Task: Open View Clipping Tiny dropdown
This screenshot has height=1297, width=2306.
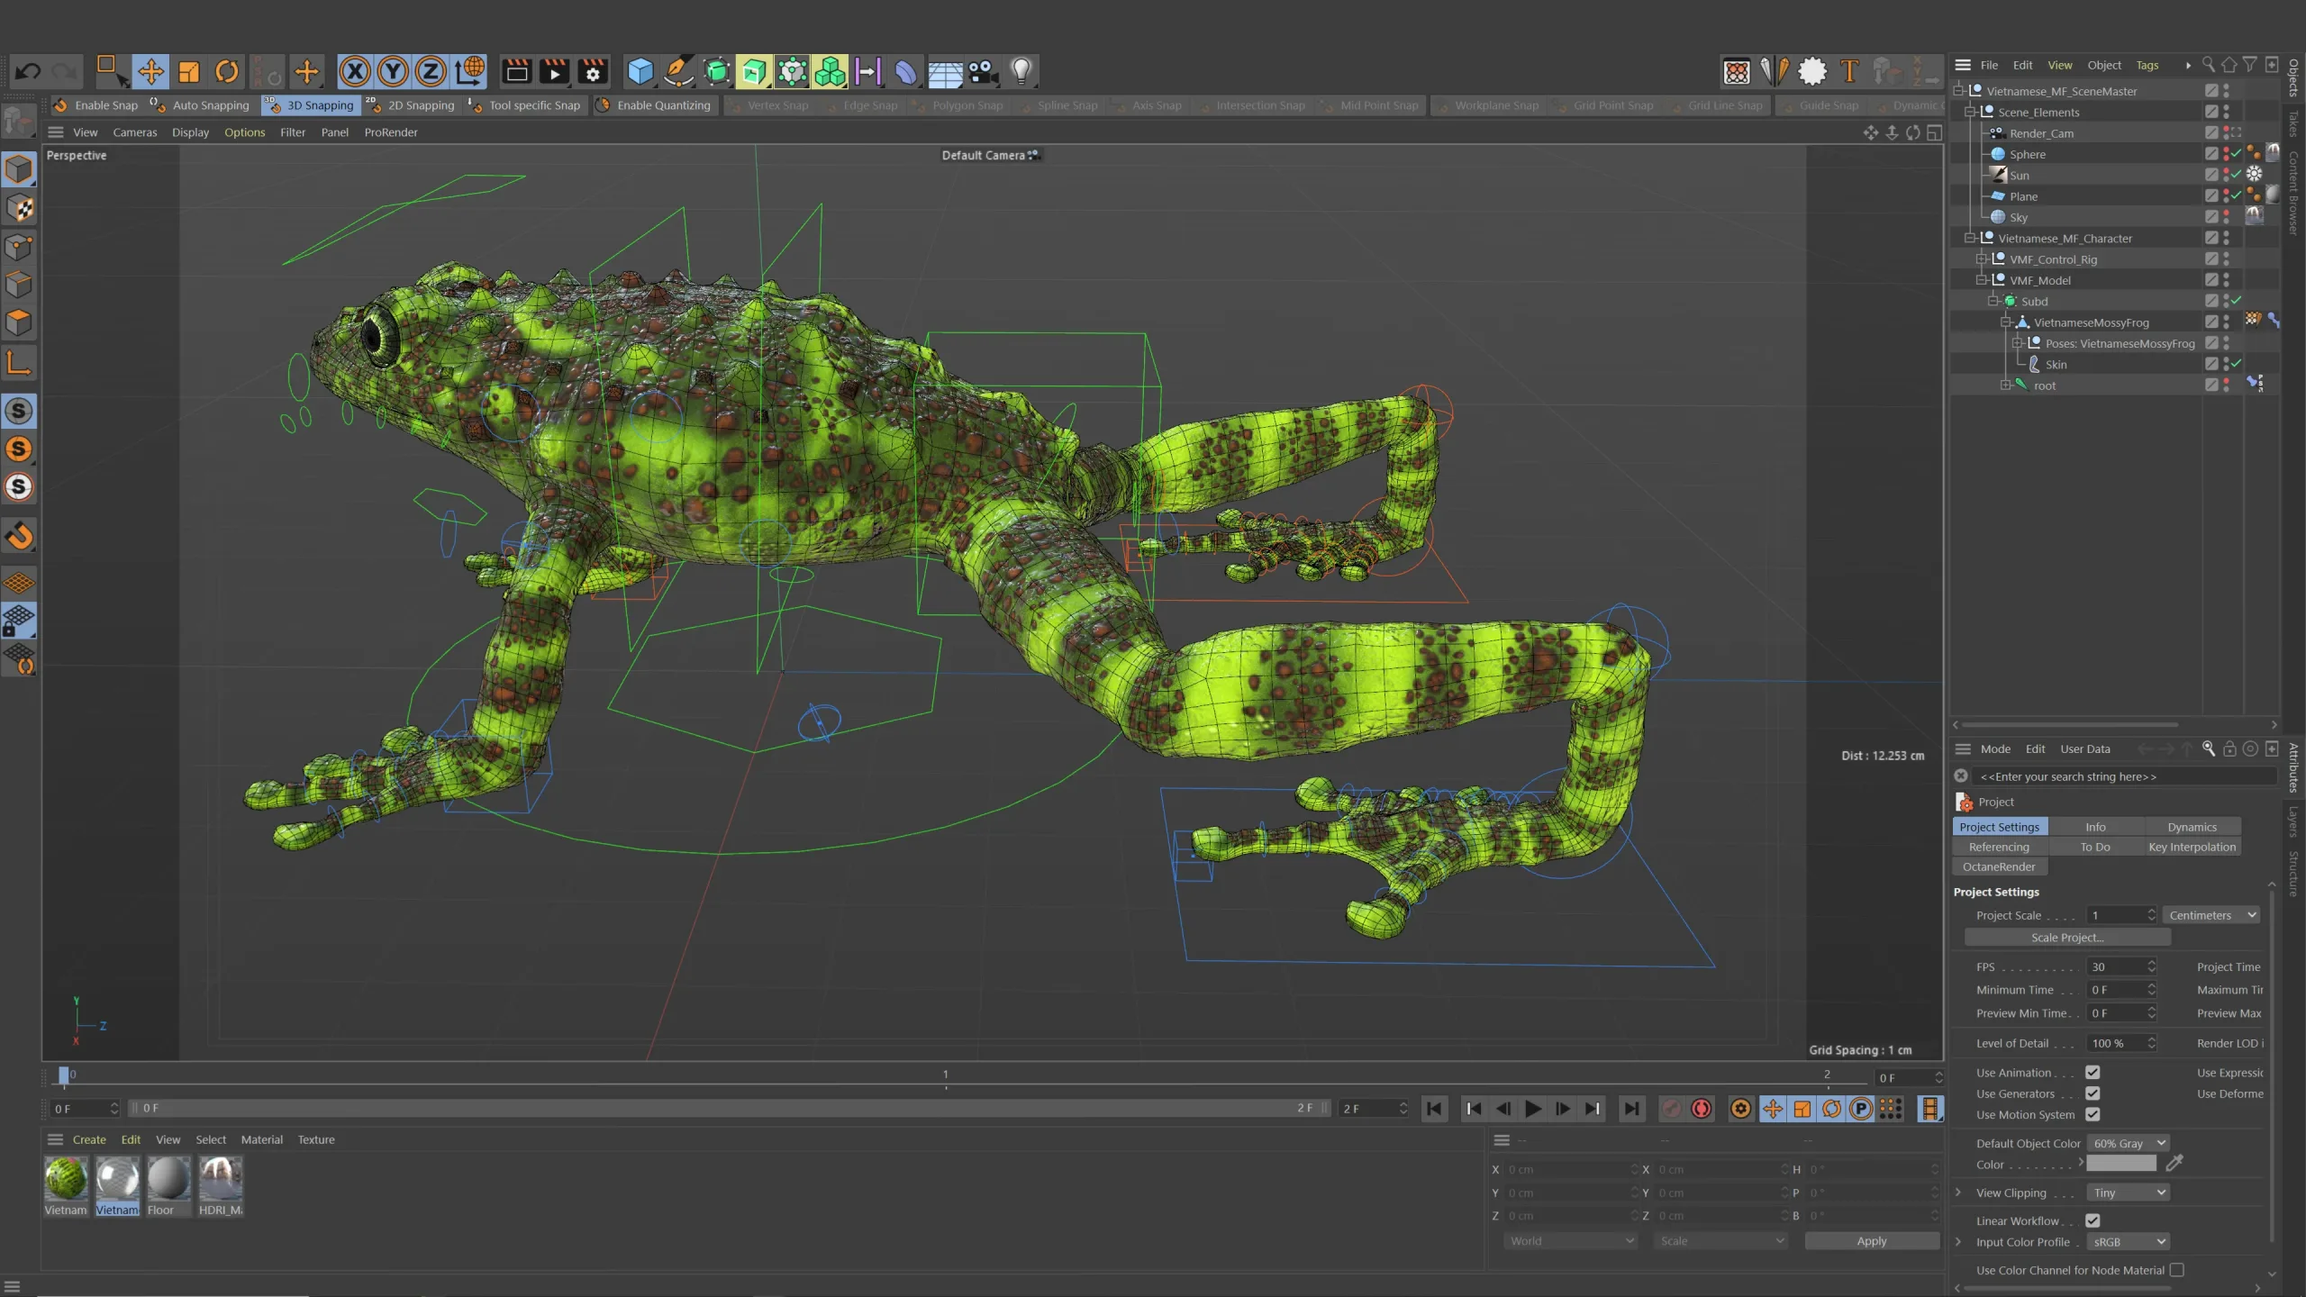Action: [2128, 1193]
